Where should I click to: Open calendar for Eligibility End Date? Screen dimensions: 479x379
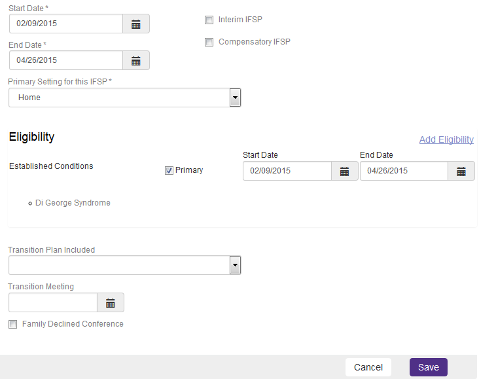pos(461,171)
